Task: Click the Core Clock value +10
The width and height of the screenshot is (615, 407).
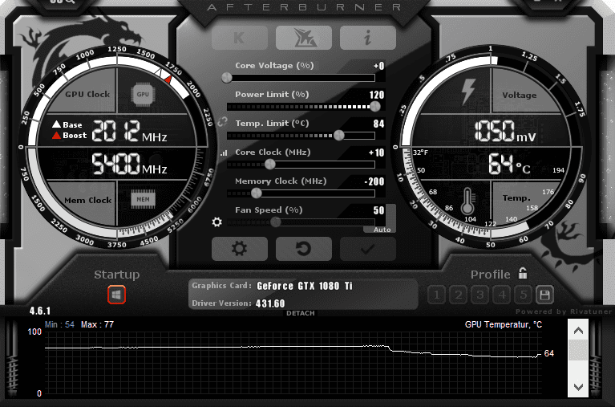Action: (377, 153)
